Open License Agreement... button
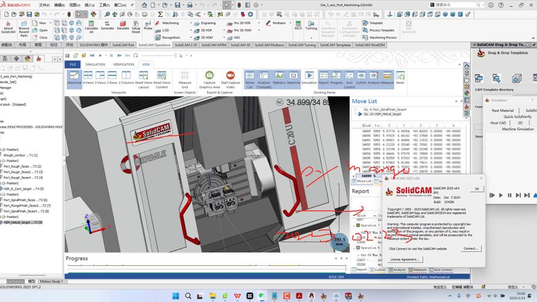 tap(405, 260)
